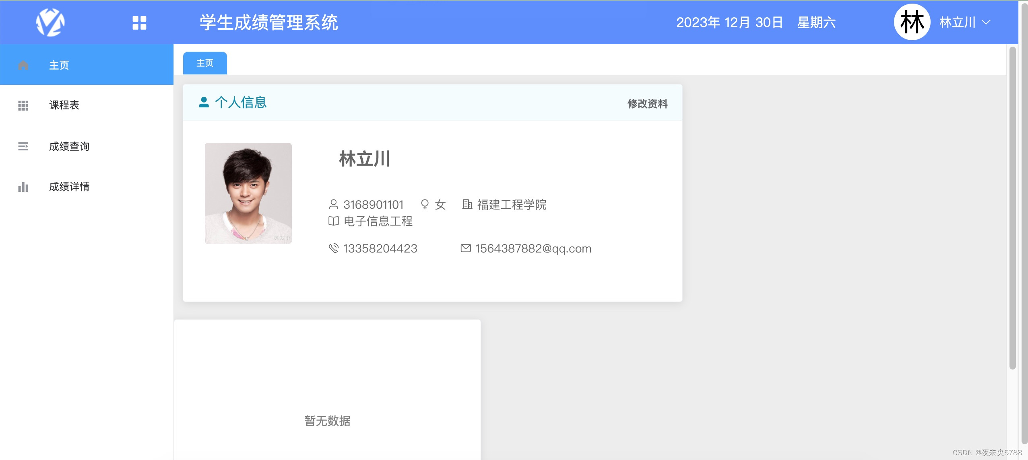The width and height of the screenshot is (1028, 460).
Task: Click the student's profile photo
Action: [x=248, y=193]
